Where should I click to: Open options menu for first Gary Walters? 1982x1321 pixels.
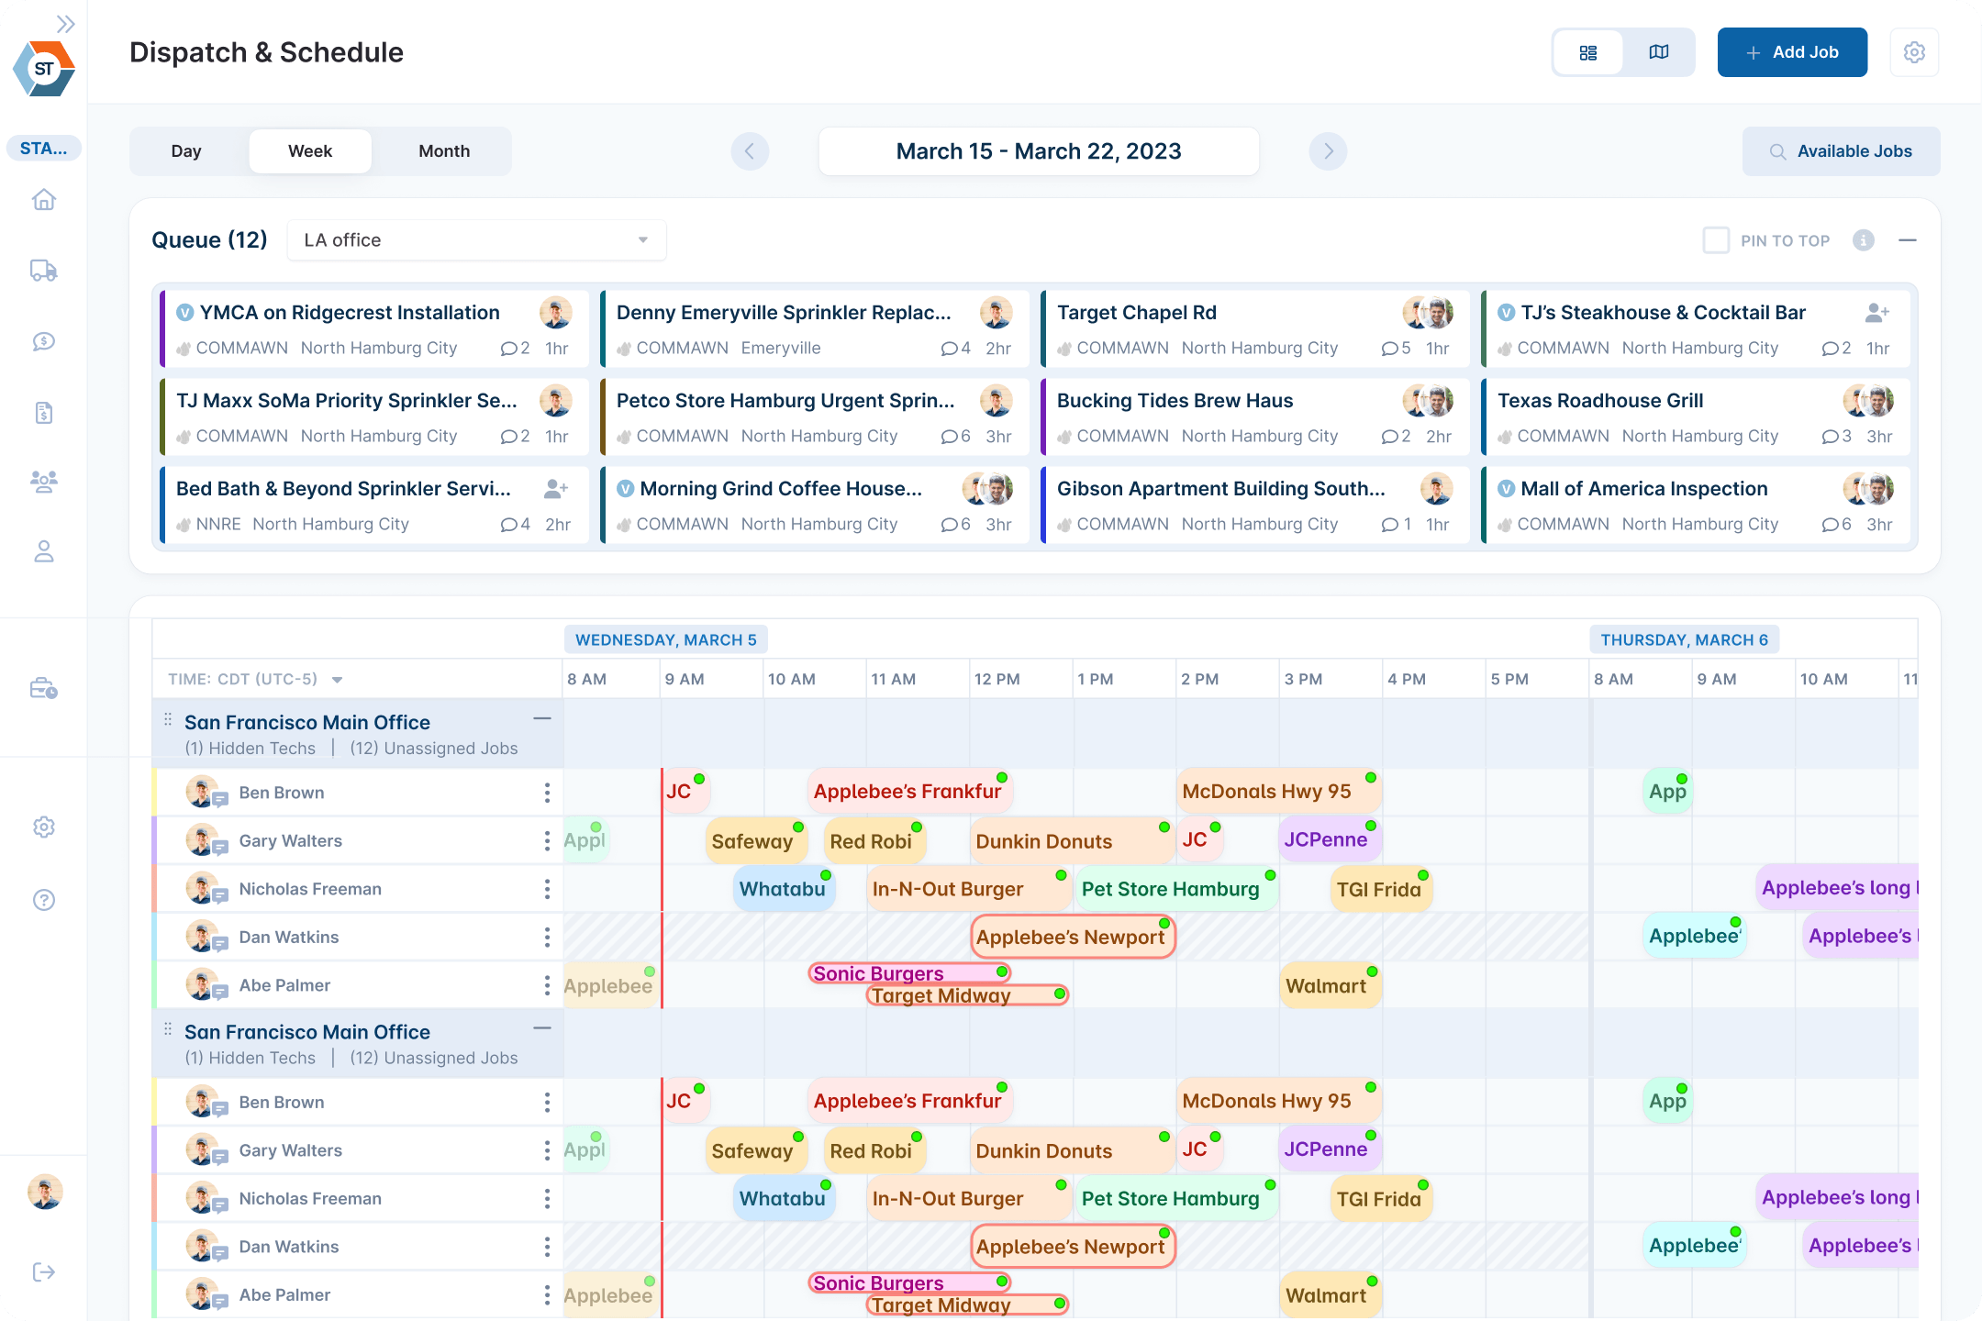tap(547, 841)
